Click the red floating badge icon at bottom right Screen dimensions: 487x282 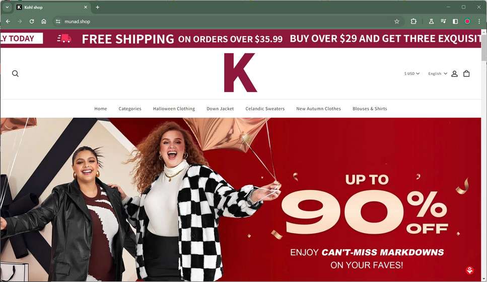(x=469, y=270)
